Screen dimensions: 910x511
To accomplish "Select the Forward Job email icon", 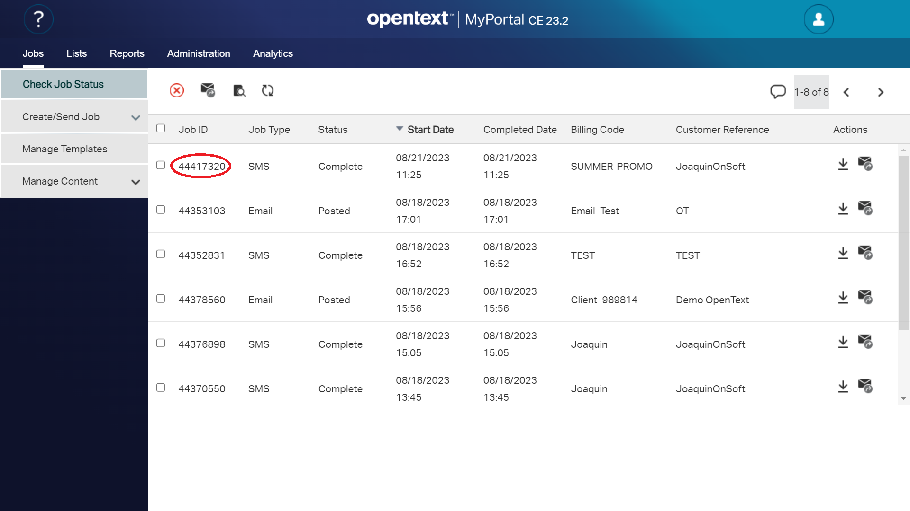I will [x=208, y=90].
